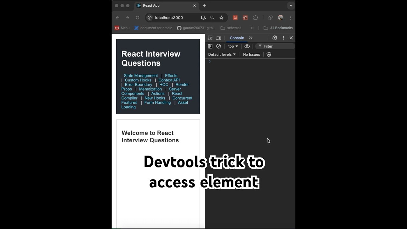The height and width of the screenshot is (229, 407).
Task: Click the console prompt line
Action: [250, 61]
